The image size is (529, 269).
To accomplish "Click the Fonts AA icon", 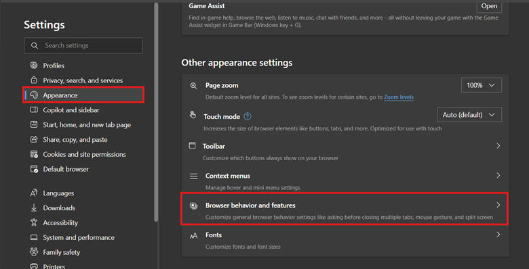I will 193,236.
